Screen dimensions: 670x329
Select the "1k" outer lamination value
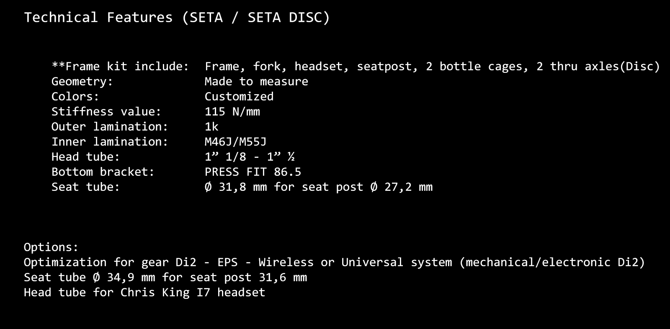point(211,127)
